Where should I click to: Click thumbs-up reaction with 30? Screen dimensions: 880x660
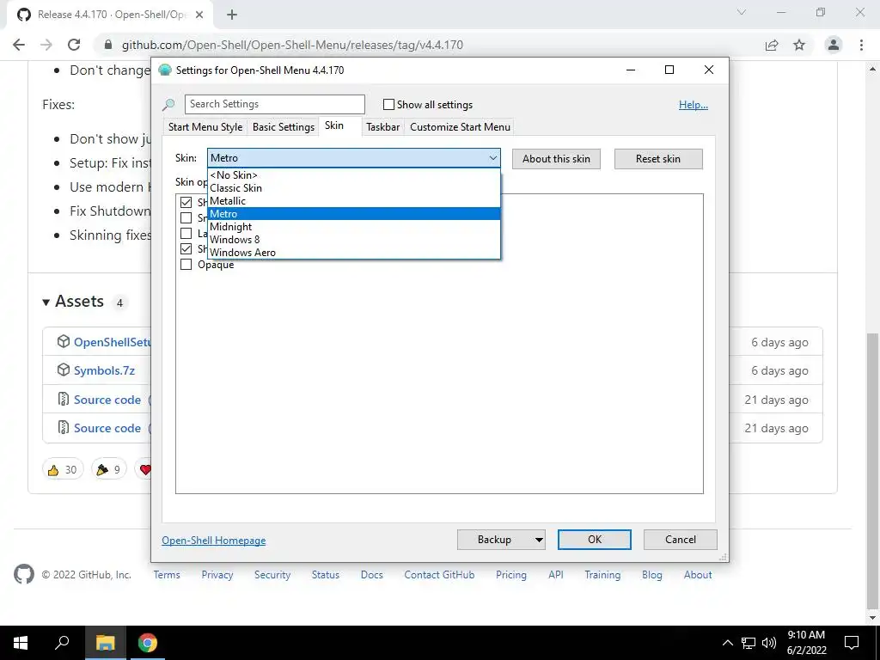pyautogui.click(x=63, y=469)
